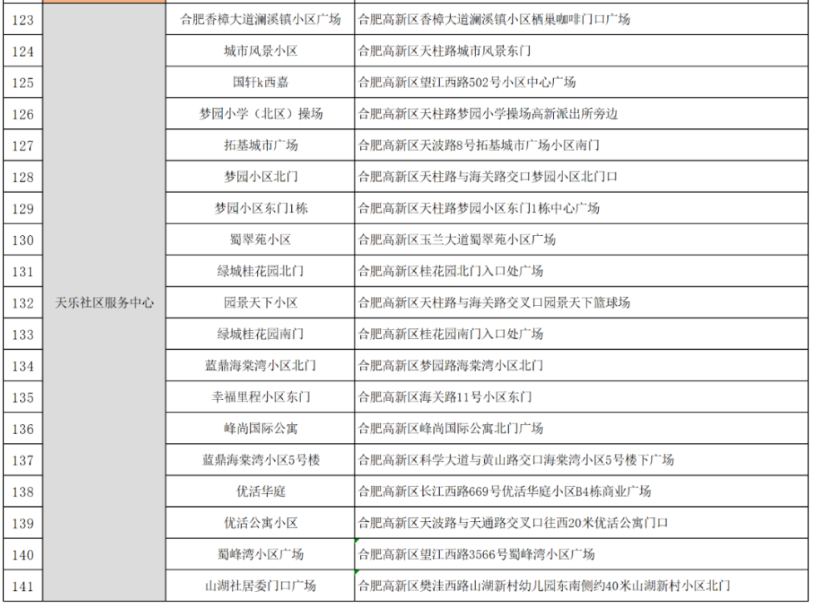
Task: Click row number 141 cell
Action: (23, 586)
